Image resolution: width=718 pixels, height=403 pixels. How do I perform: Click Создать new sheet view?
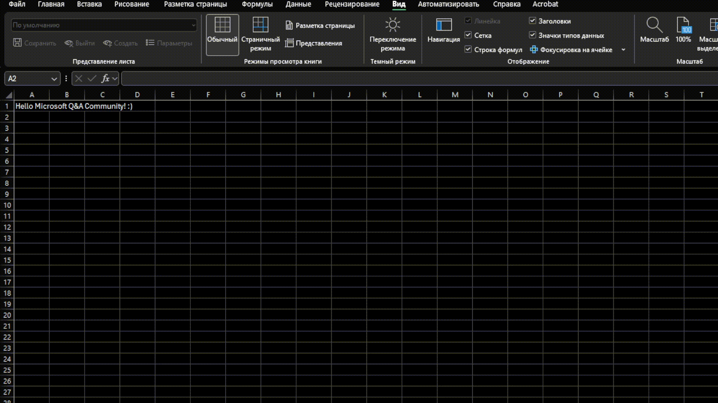pos(120,43)
